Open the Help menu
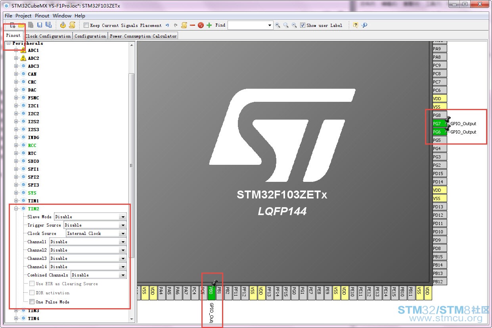The height and width of the screenshot is (328, 492). (x=80, y=16)
